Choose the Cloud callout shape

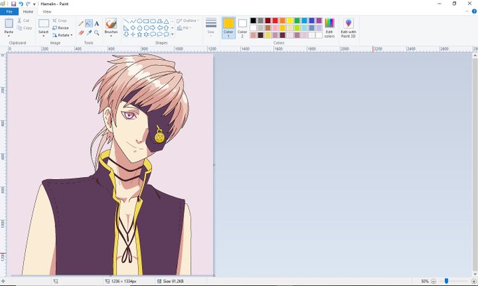click(x=166, y=34)
